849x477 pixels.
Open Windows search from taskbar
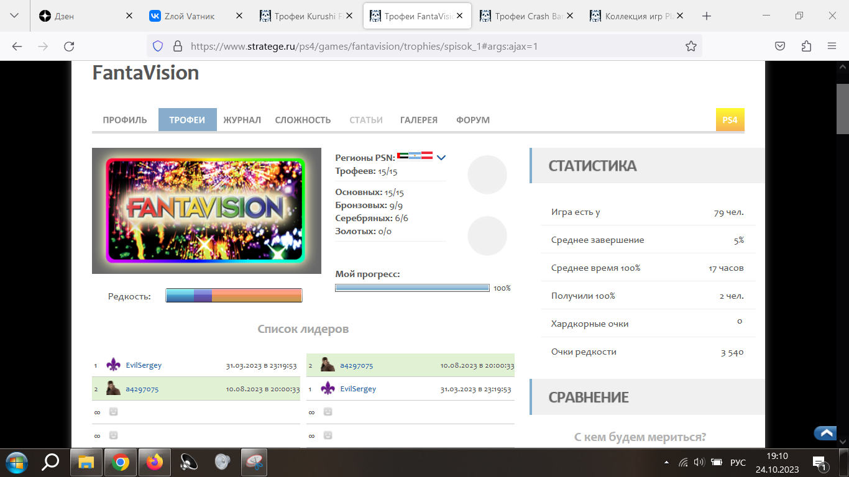tap(50, 462)
